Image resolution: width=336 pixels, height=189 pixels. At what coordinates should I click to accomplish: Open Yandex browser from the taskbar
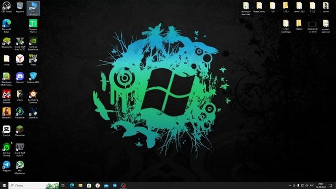[98, 185]
